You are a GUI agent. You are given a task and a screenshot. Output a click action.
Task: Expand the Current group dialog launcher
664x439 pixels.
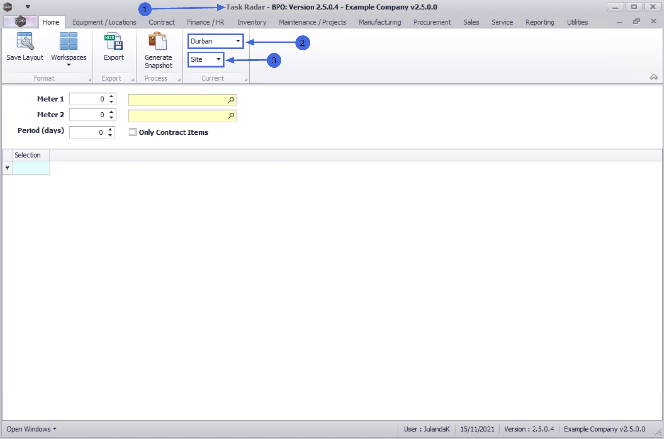pos(246,80)
